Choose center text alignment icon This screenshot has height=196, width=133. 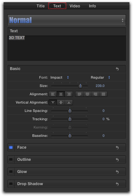(x=61, y=94)
